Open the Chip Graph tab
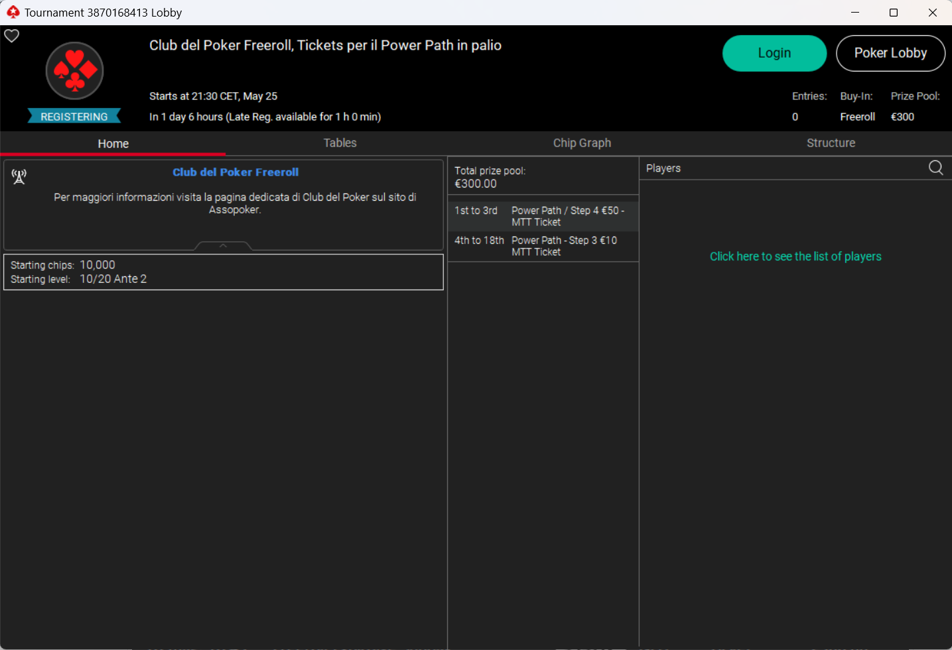Image resolution: width=952 pixels, height=650 pixels. (x=582, y=143)
